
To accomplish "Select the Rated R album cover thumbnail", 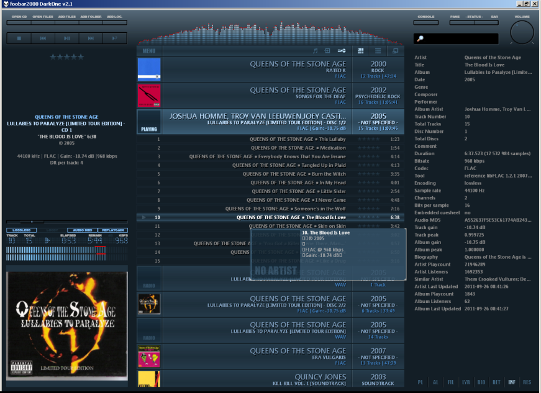I will [x=149, y=70].
